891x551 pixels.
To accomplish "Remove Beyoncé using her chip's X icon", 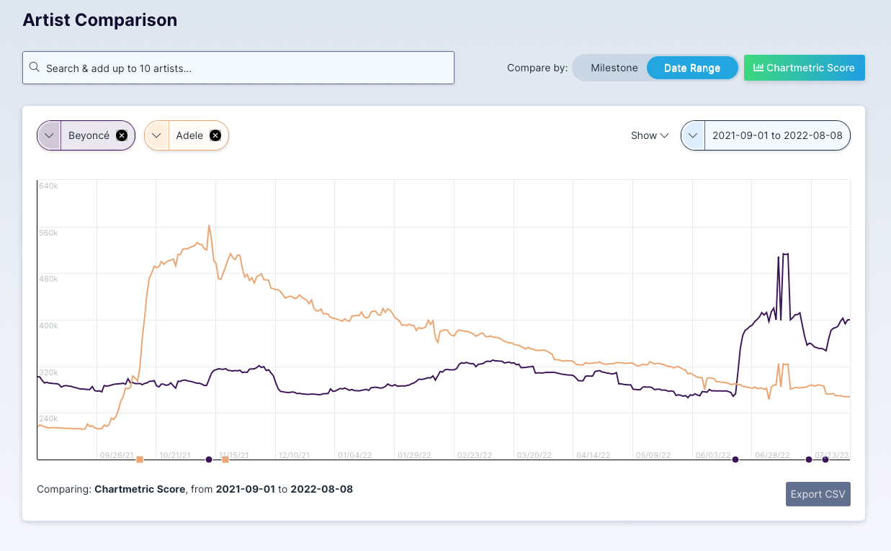I will (x=122, y=135).
